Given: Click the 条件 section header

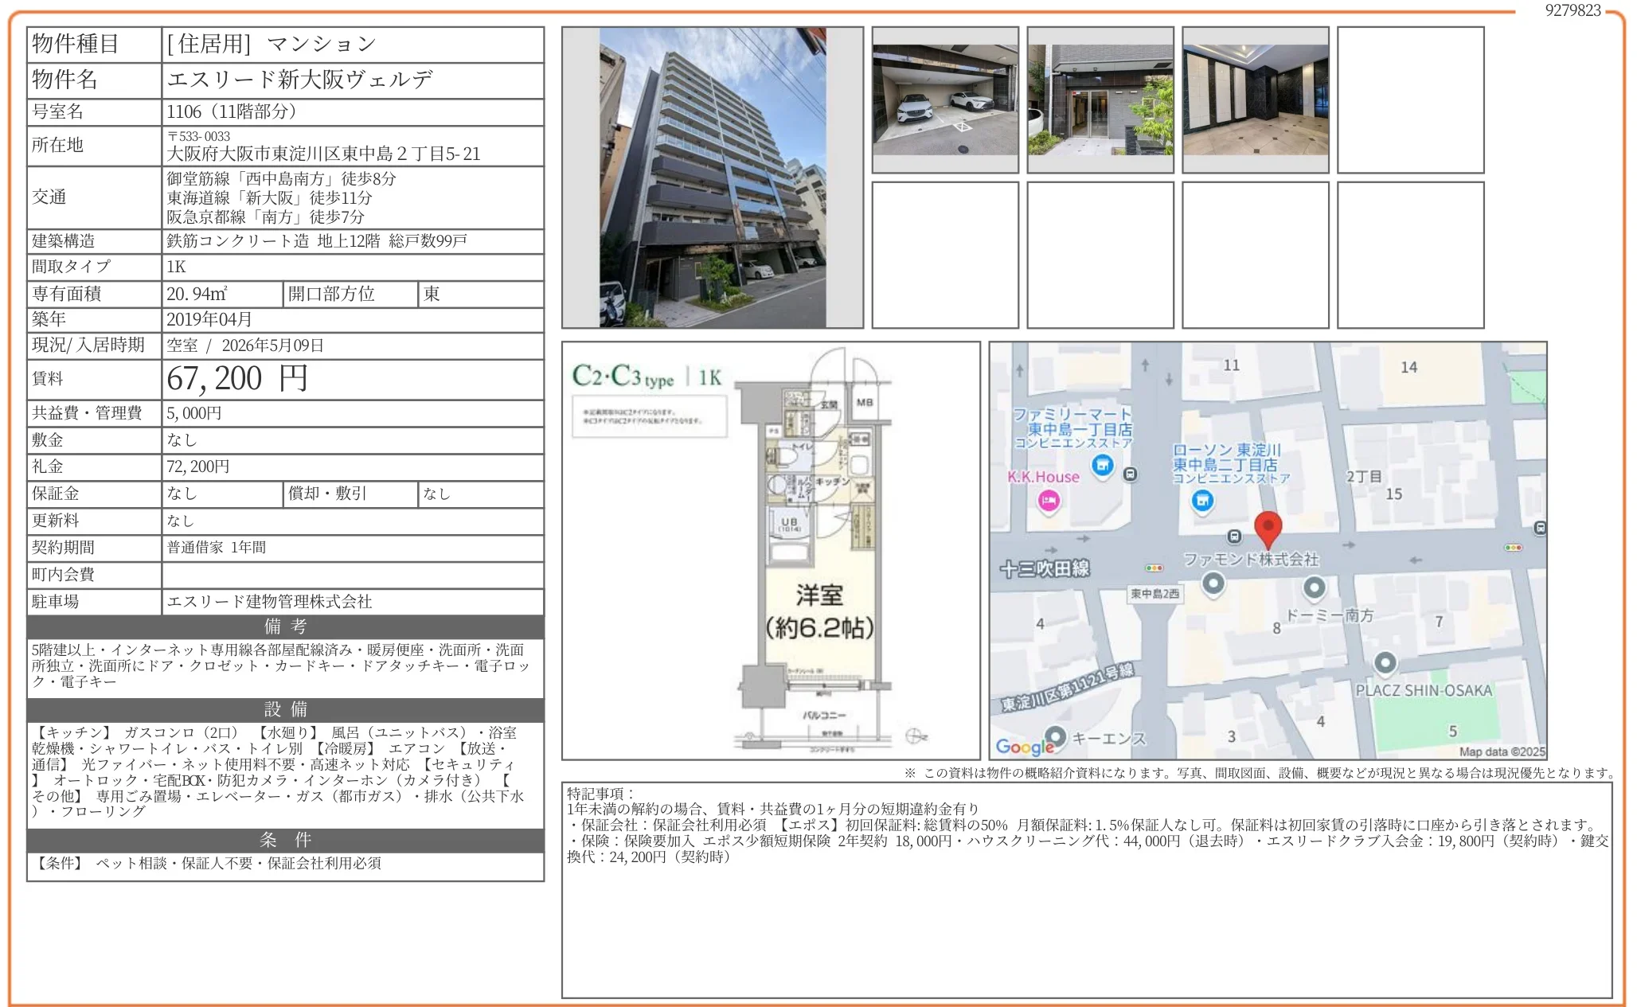Looking at the screenshot, I should (285, 840).
